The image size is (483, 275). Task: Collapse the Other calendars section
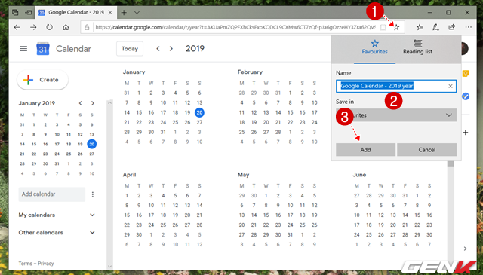[x=92, y=233]
